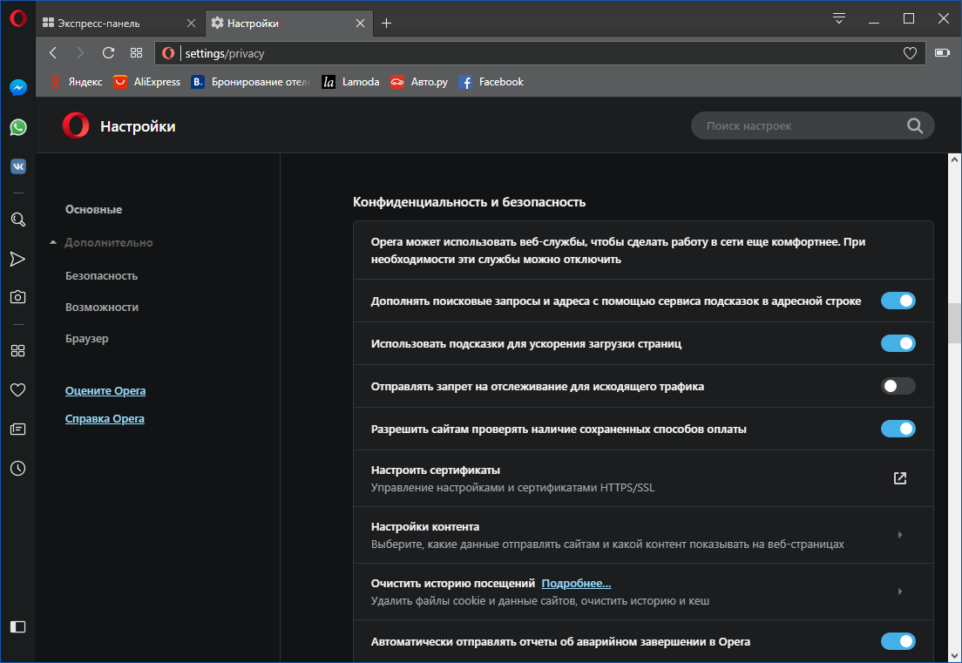Screen dimensions: 962x663
Task: Open history clock icon in the sidebar
Action: [x=17, y=469]
